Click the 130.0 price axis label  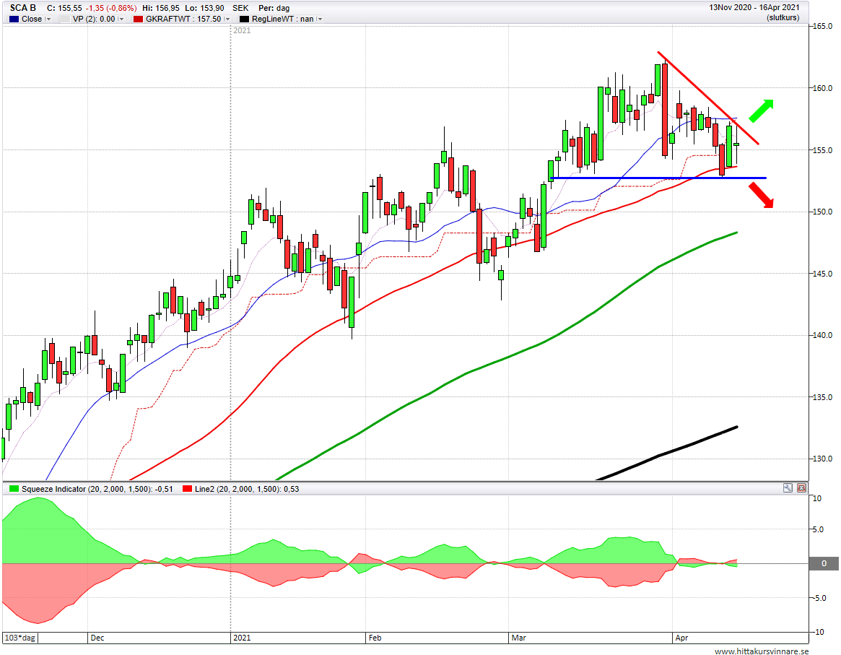pyautogui.click(x=823, y=459)
